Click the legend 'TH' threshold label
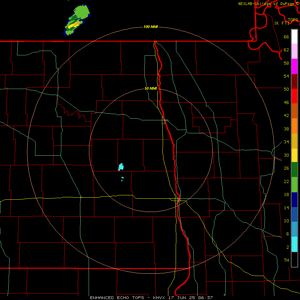Viewport: 300px width, 300px height. click(286, 260)
